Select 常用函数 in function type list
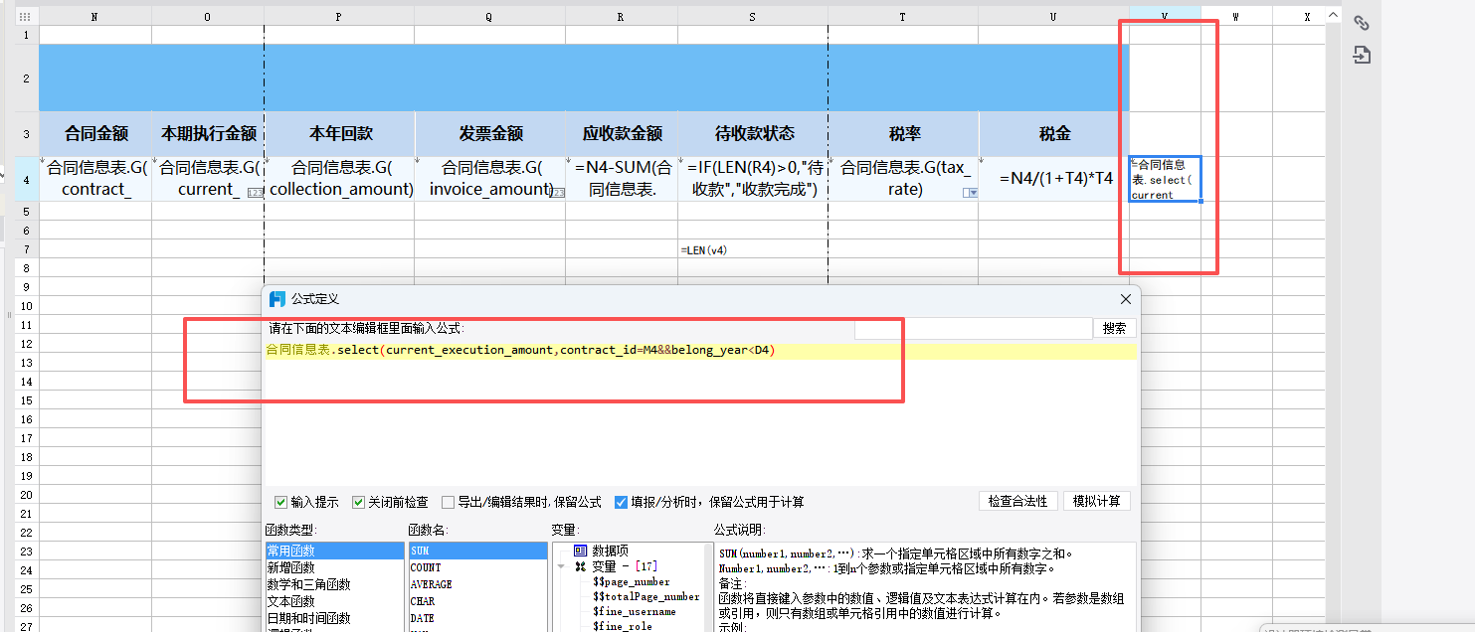1475x632 pixels. pos(333,551)
